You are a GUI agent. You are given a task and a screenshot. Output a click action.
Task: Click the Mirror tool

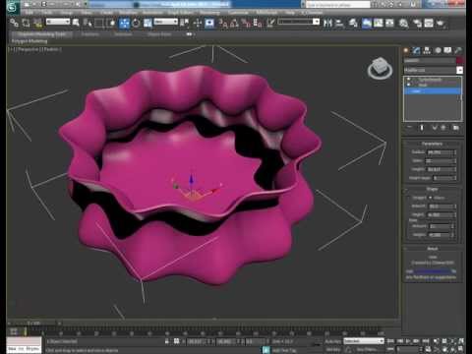(x=327, y=23)
